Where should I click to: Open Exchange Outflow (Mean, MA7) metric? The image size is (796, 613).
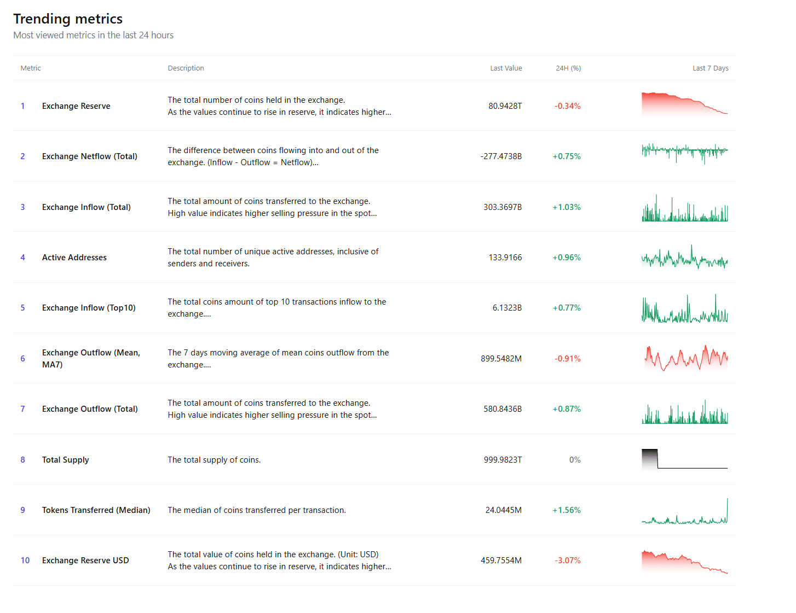click(x=91, y=359)
